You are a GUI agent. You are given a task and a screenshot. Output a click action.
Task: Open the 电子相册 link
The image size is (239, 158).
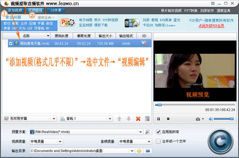click(86, 20)
